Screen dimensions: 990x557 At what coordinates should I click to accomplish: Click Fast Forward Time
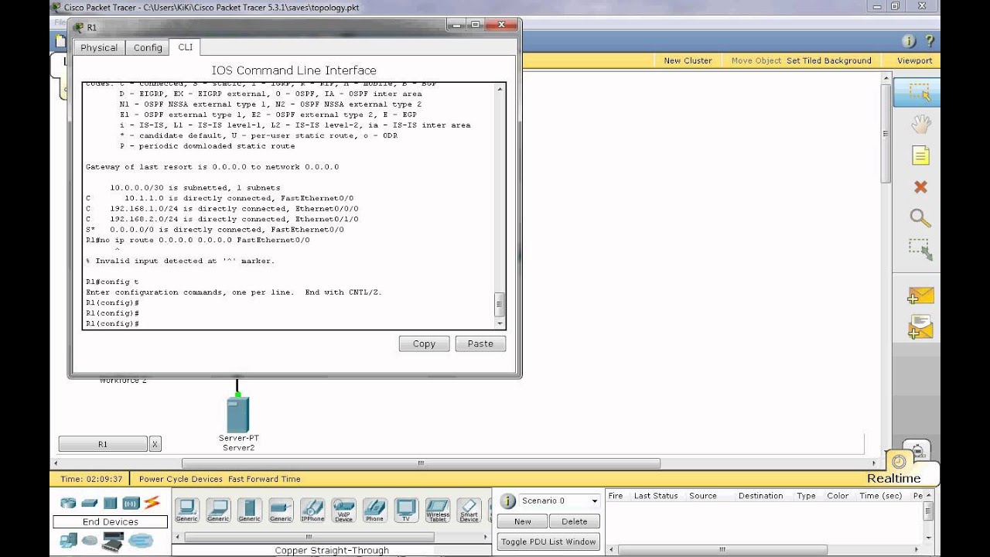click(265, 479)
